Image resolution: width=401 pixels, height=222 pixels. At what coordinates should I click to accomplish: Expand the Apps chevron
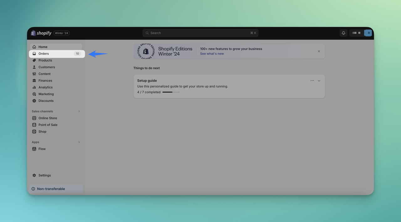click(x=79, y=142)
